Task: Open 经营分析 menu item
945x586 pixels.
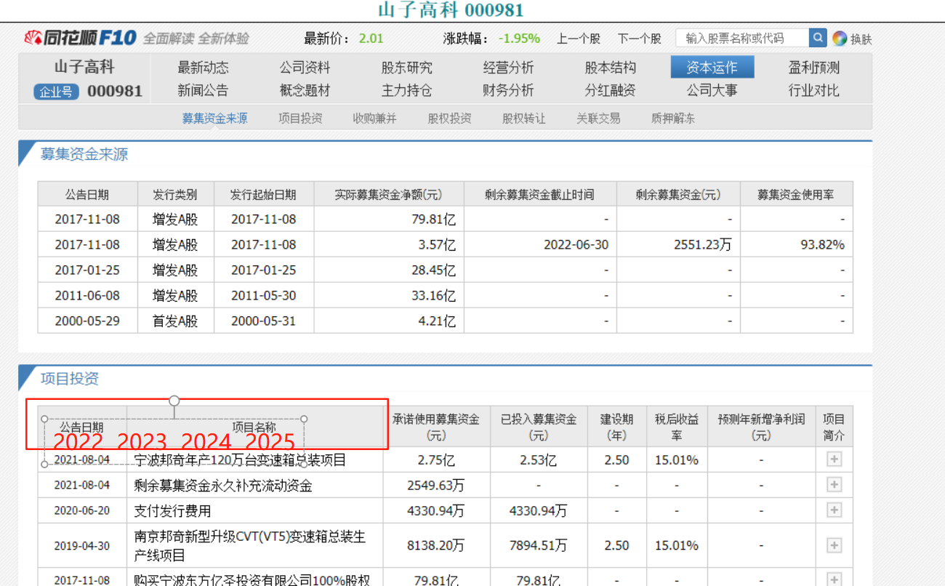Action: (x=508, y=68)
